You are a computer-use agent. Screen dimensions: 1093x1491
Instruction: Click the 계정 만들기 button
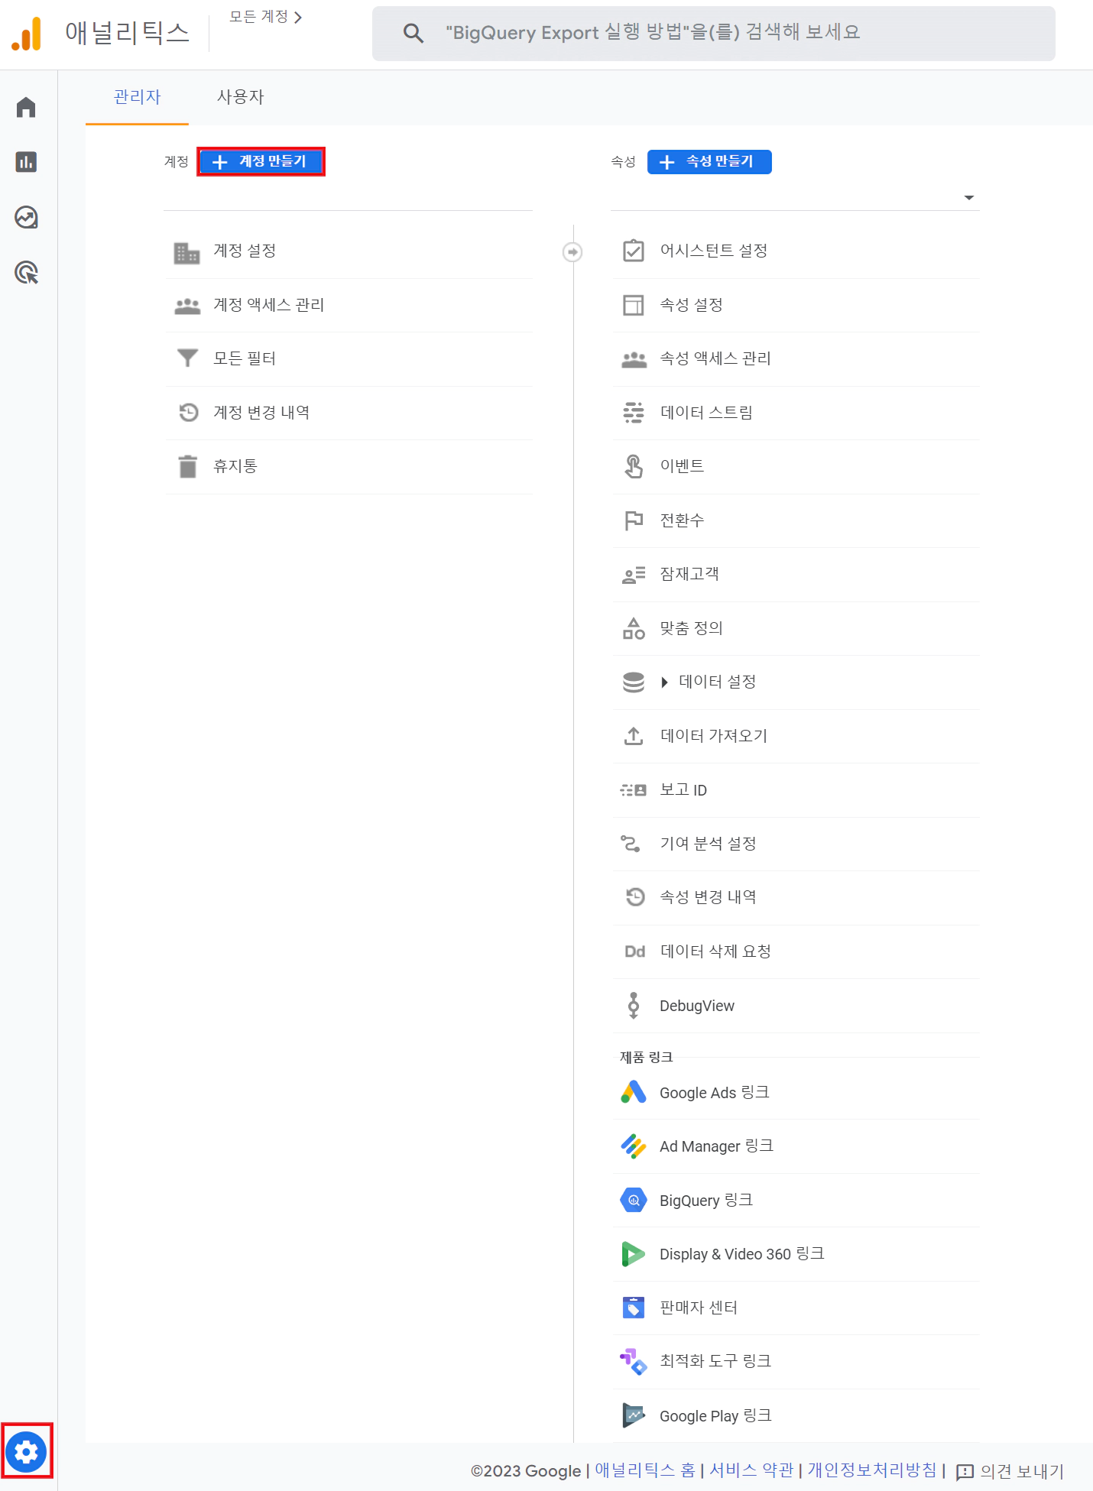pyautogui.click(x=261, y=161)
